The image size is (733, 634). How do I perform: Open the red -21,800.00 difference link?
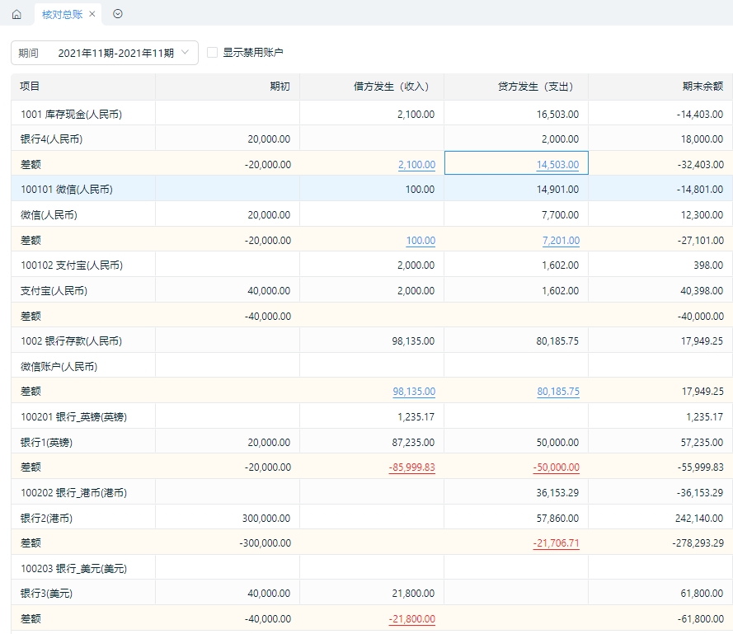(411, 618)
